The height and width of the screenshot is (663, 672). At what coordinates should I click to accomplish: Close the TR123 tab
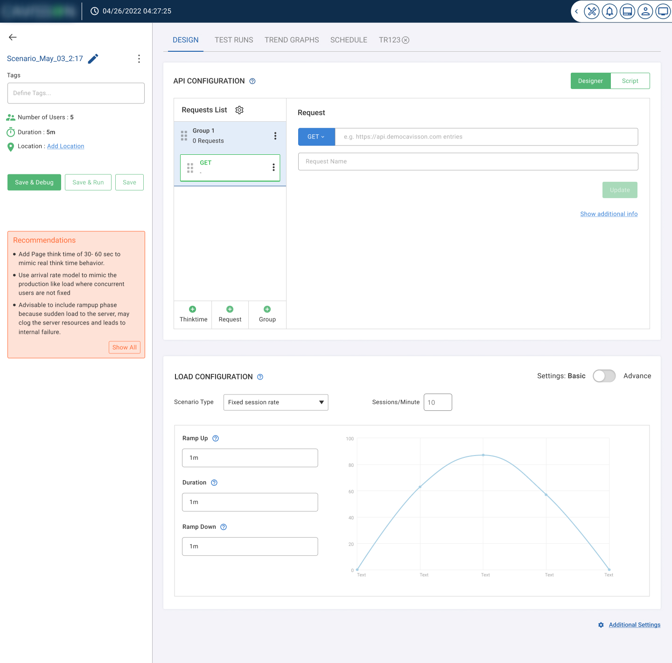point(406,40)
